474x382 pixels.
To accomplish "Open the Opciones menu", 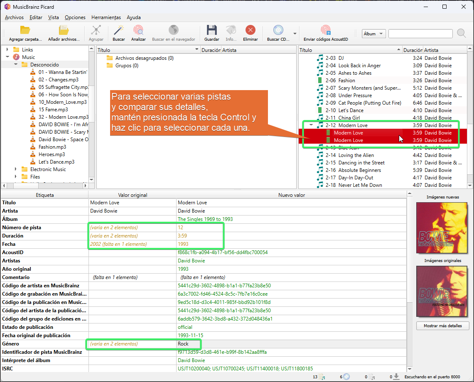I will point(75,17).
